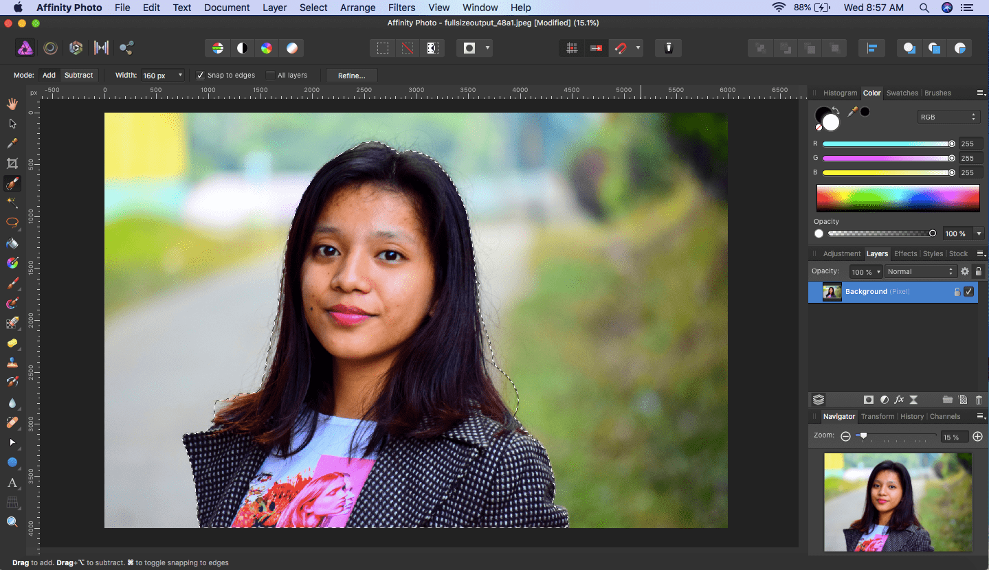Select the Crop tool
This screenshot has height=570, width=989.
coord(12,163)
